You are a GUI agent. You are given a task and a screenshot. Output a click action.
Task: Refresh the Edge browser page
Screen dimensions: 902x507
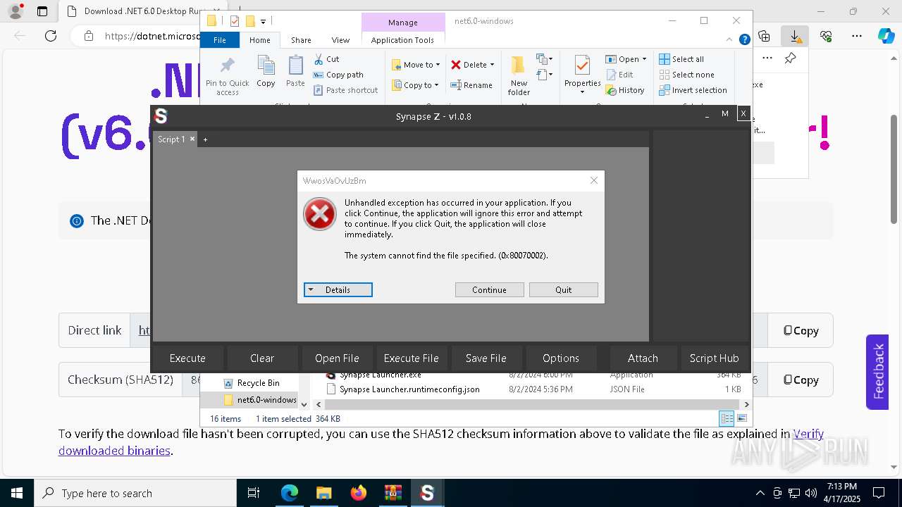coord(51,36)
